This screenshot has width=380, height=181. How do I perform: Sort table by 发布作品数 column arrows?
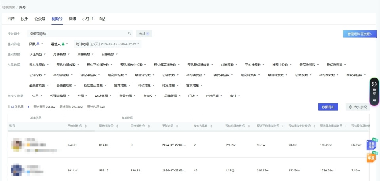[211, 126]
